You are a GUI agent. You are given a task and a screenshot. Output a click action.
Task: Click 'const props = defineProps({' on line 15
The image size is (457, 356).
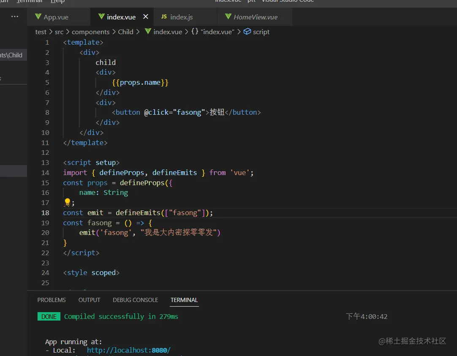point(118,183)
